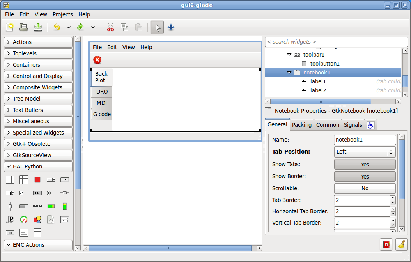
Task: Click the green Redo arrow
Action: [80, 27]
